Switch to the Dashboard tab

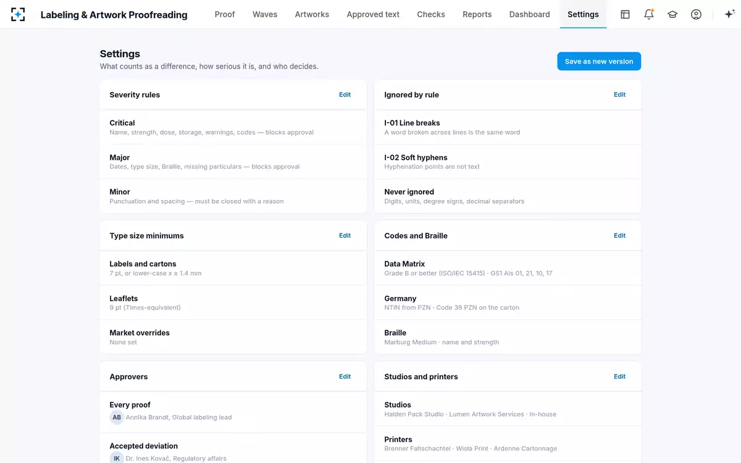point(530,14)
